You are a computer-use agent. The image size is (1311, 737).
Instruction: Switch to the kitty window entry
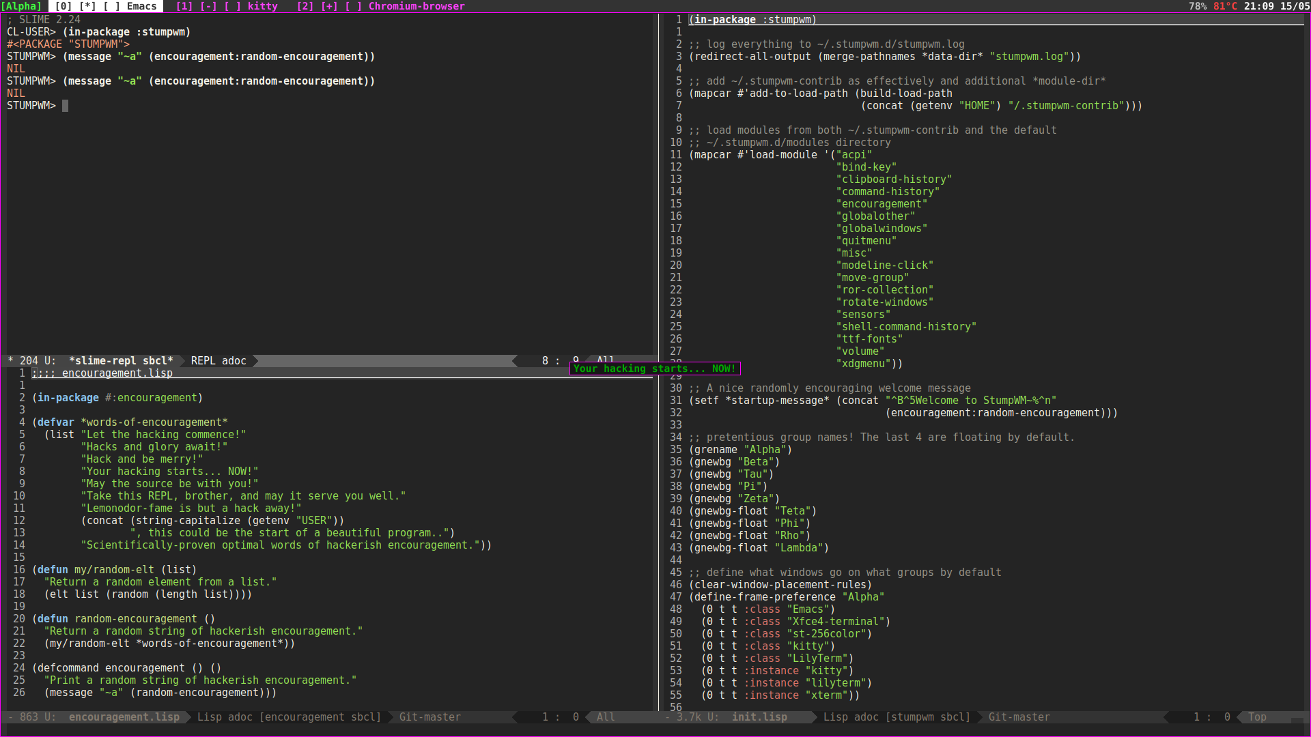pyautogui.click(x=227, y=6)
